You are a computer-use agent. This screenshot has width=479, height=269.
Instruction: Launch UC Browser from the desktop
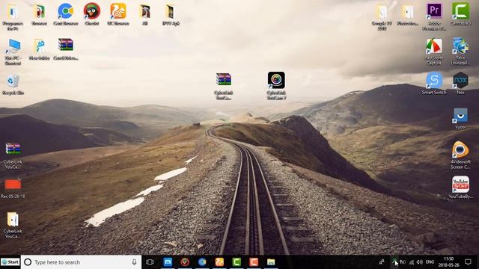[118, 12]
